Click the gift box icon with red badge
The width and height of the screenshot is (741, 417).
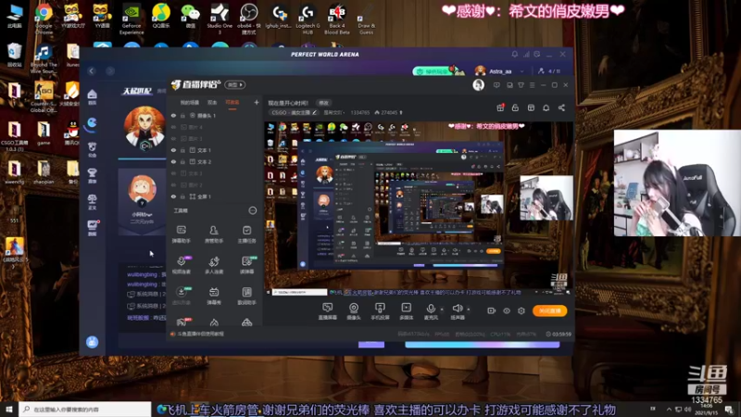[500, 107]
